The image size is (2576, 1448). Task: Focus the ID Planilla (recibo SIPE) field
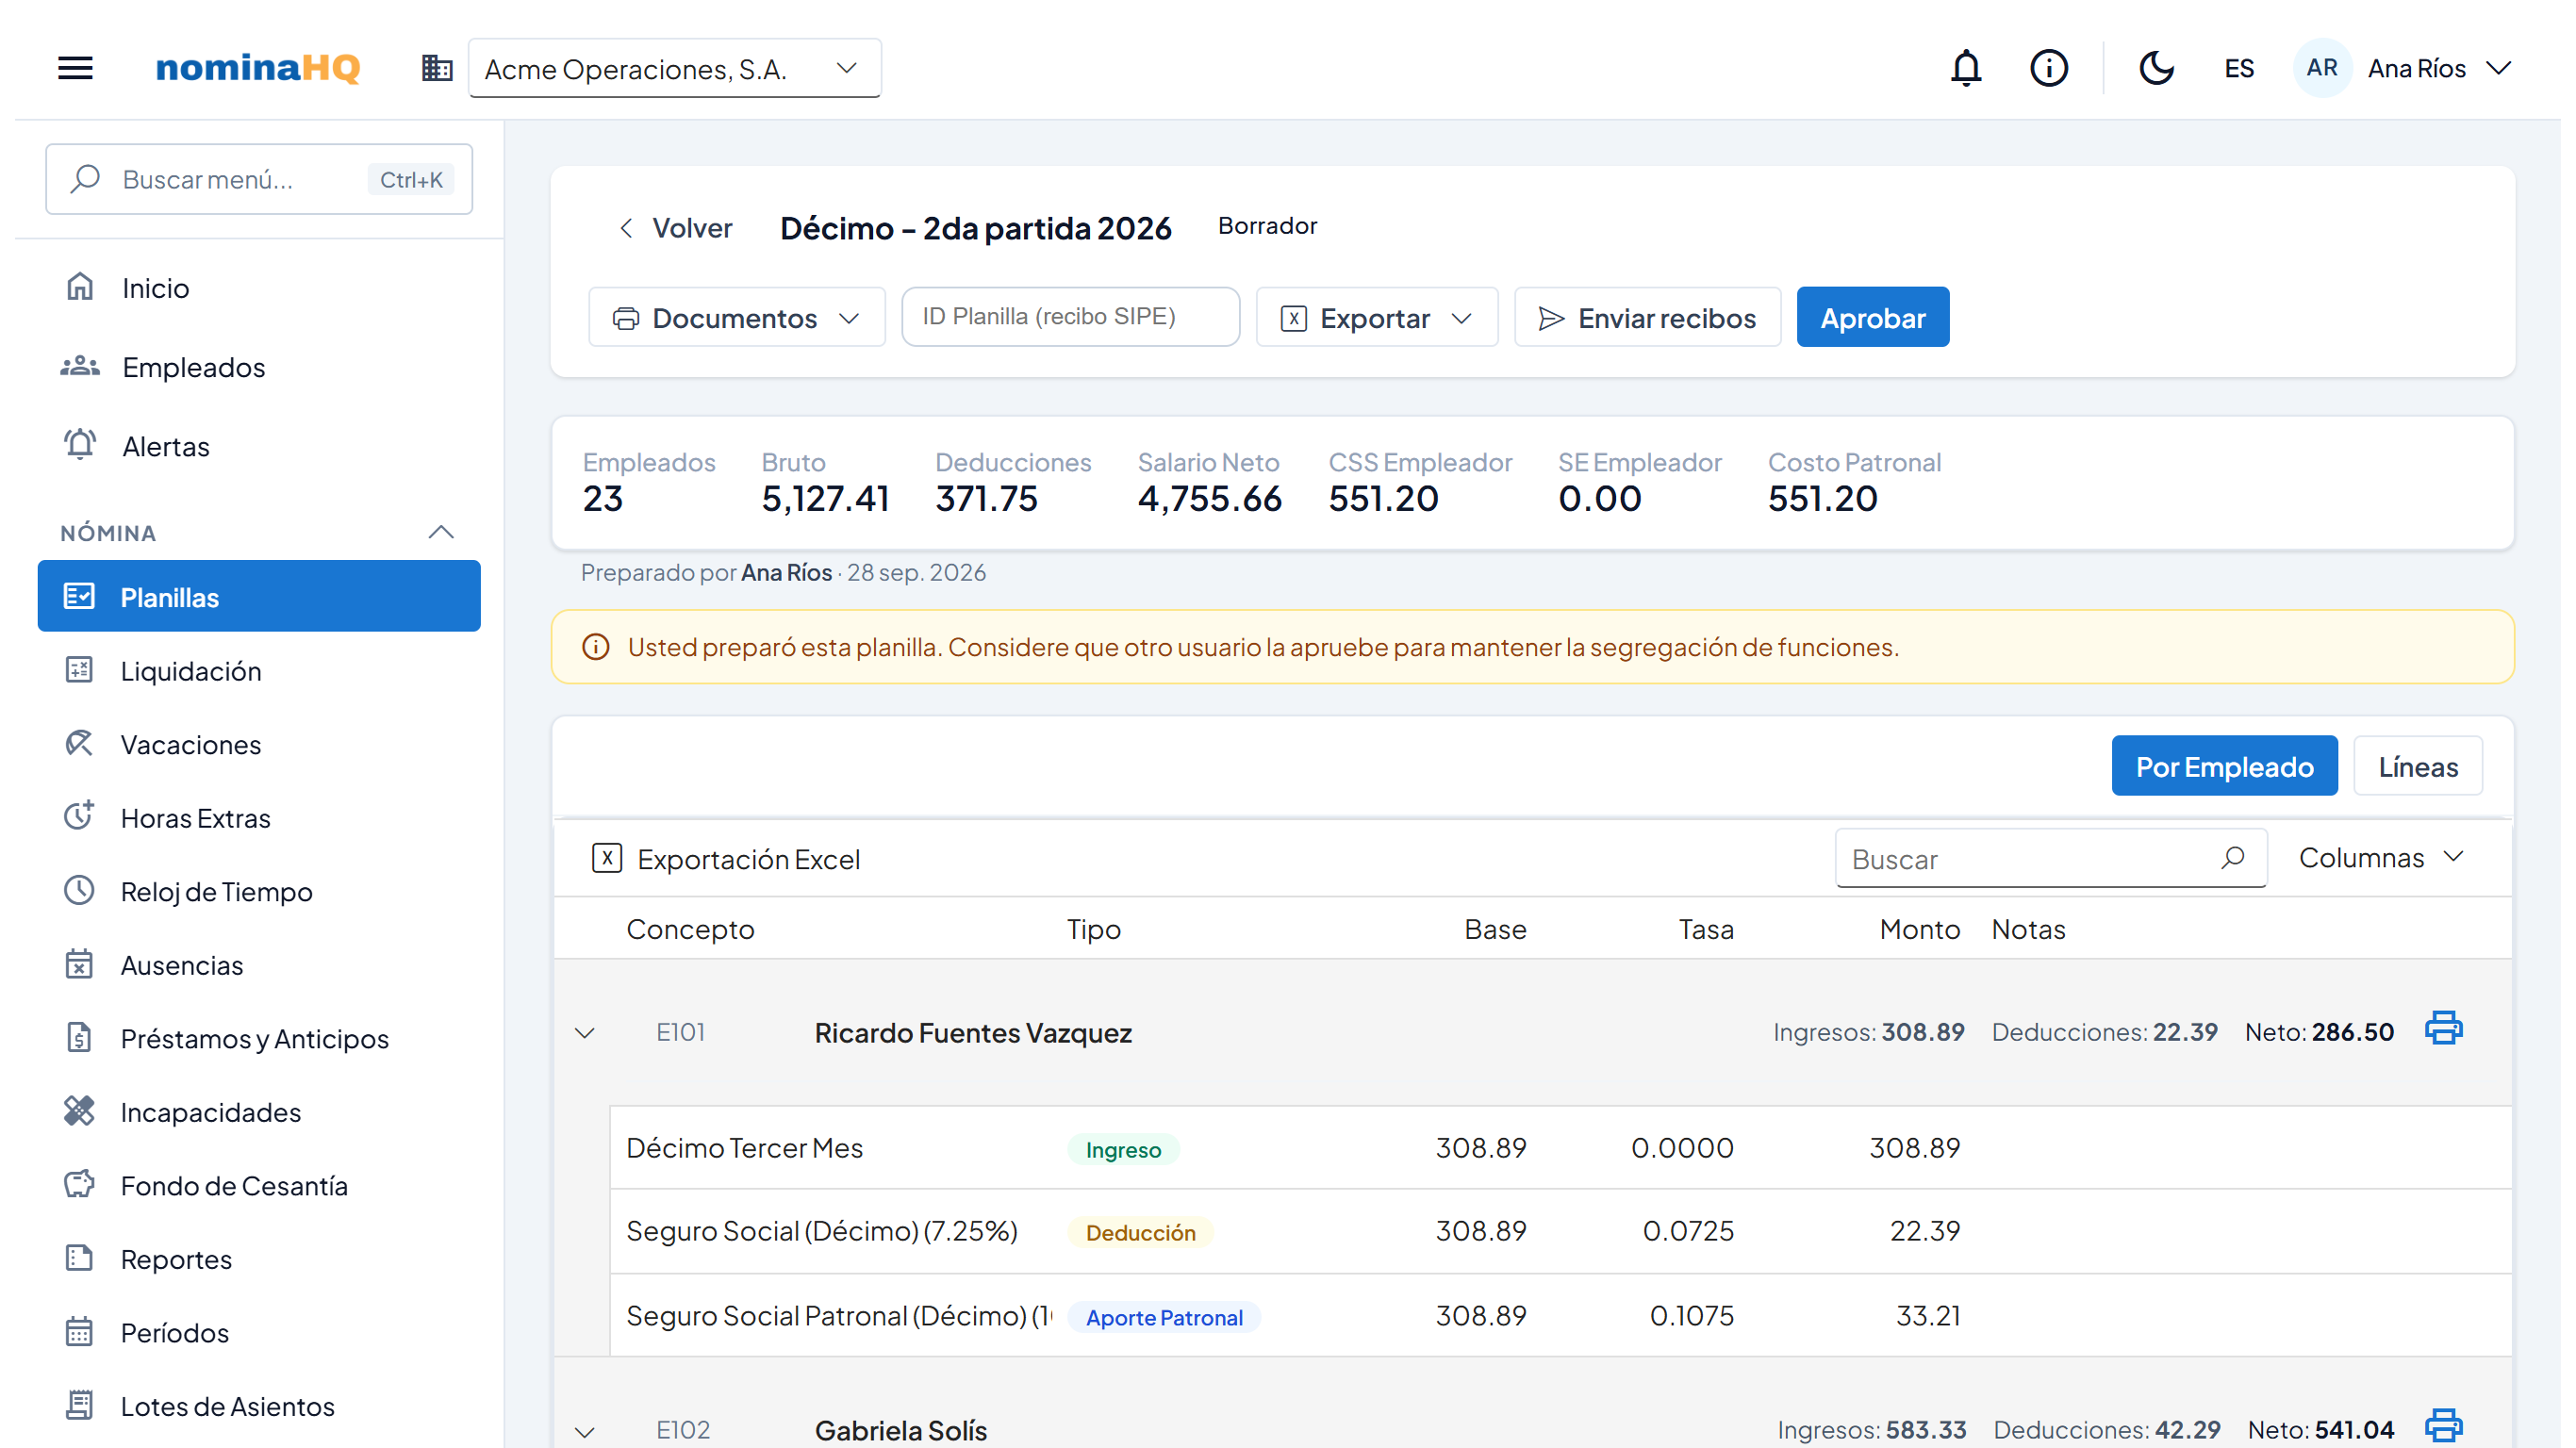click(x=1070, y=317)
